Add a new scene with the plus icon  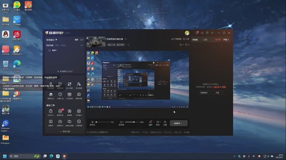(x=82, y=45)
